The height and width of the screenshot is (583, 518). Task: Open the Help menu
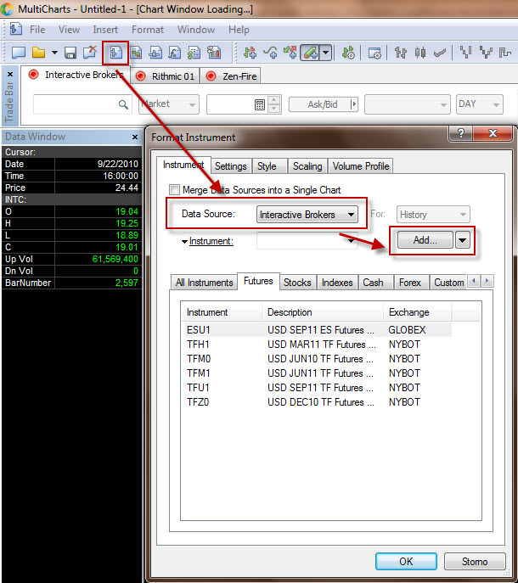click(x=239, y=30)
